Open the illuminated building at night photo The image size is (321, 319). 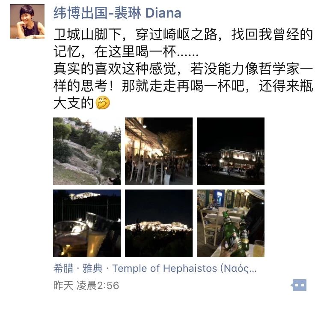coord(231,151)
